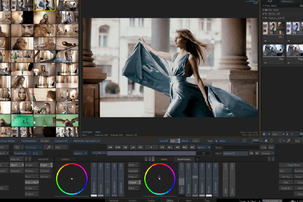This screenshot has width=303, height=202.
Task: Click the Setup name input field
Action: tap(241, 147)
